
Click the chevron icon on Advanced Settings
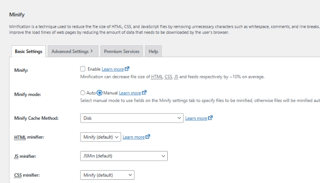pos(91,51)
